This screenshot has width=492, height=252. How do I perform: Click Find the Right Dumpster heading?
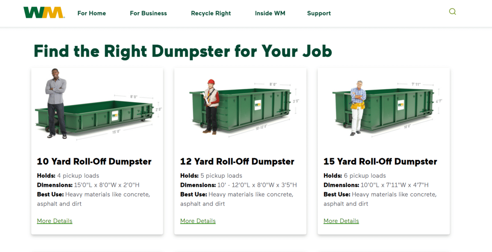coord(183,52)
